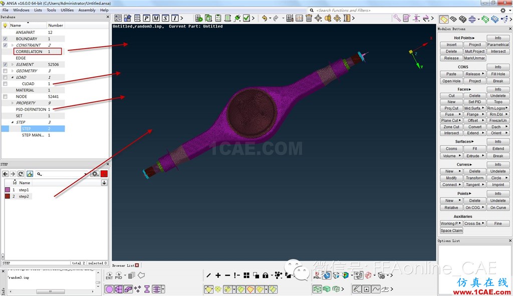The height and width of the screenshot is (296, 513).
Task: Click the step2 dark red color swatch
Action: click(8, 196)
